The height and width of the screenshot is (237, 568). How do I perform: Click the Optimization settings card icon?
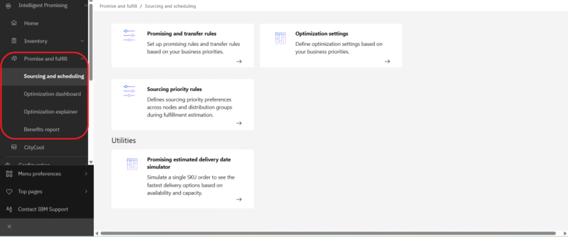[280, 38]
